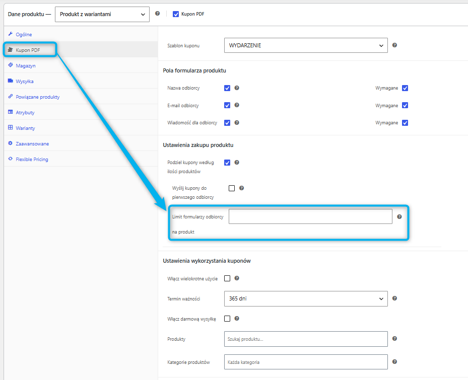Viewport: 468px width, 380px height.
Task: Click the Atrybuty list icon
Action: pos(11,112)
